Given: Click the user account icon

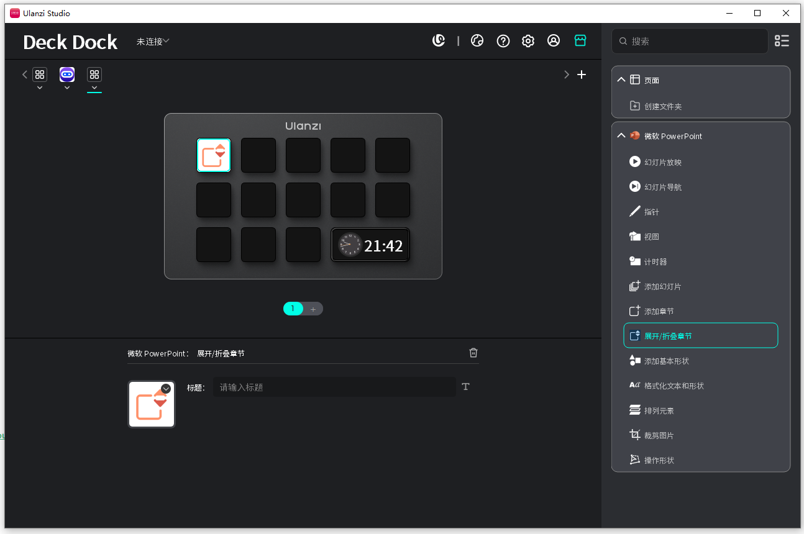Looking at the screenshot, I should pos(553,41).
